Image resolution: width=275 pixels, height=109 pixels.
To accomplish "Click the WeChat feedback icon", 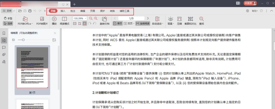I will click(261, 11).
